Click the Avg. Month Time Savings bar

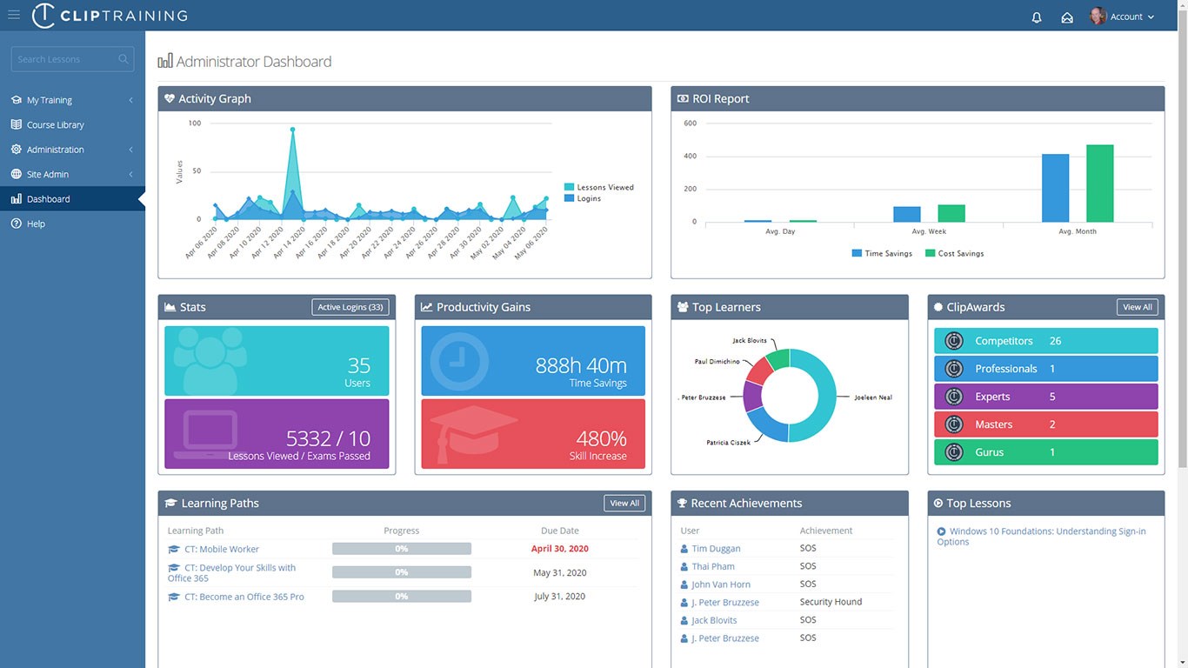tap(1056, 188)
